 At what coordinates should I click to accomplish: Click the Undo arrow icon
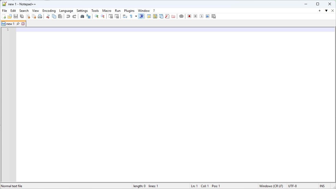(68, 16)
